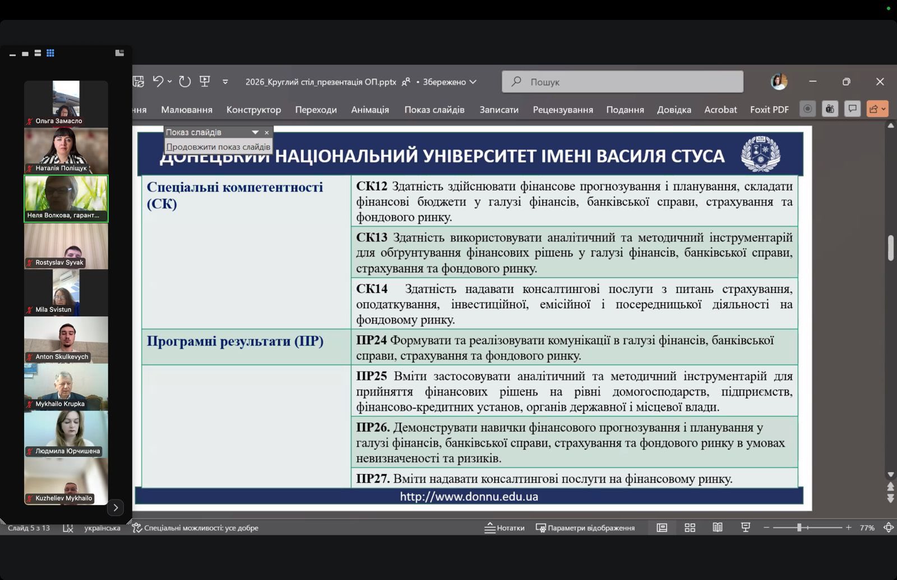Viewport: 897px width, 580px height.
Task: Select Normal view in status bar
Action: click(662, 528)
